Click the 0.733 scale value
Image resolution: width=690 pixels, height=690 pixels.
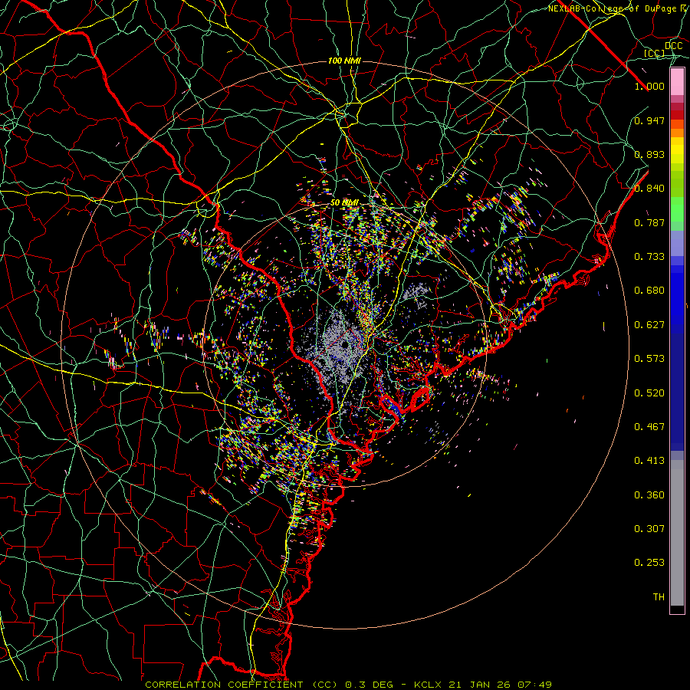(649, 257)
